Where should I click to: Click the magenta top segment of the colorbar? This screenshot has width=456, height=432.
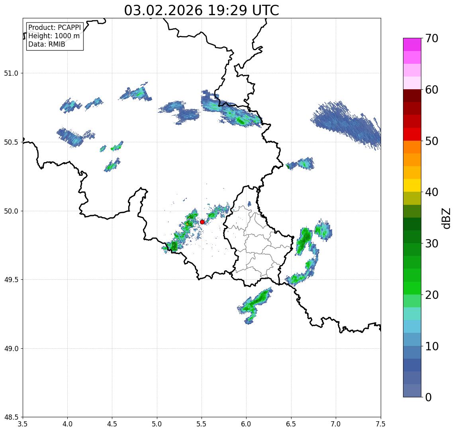pyautogui.click(x=412, y=45)
